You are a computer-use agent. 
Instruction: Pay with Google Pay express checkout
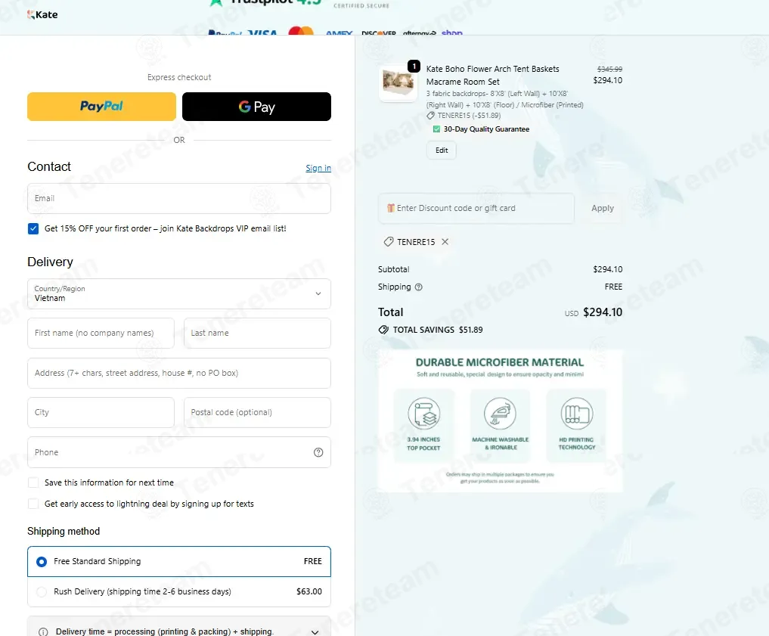coord(256,107)
